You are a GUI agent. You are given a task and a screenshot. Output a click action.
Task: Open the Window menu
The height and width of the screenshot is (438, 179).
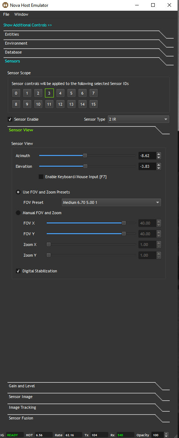click(x=21, y=14)
